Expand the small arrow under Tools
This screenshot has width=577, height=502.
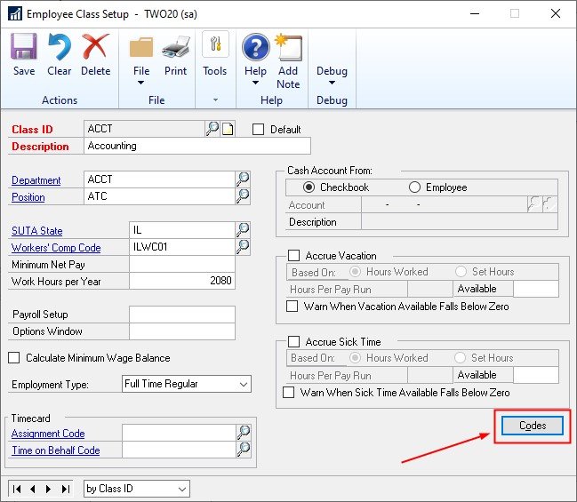coord(216,100)
